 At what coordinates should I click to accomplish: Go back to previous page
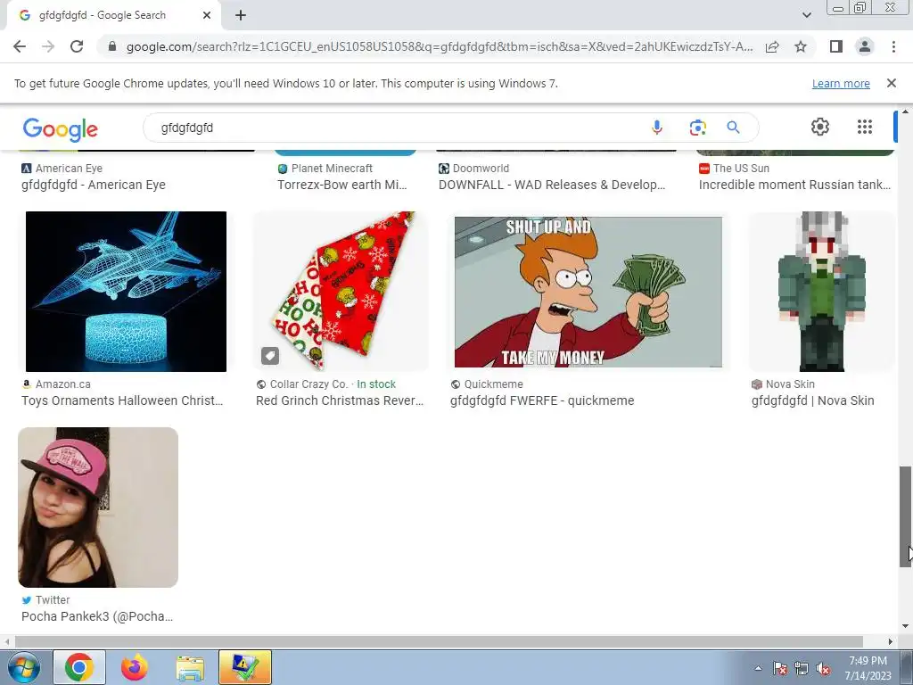click(20, 46)
